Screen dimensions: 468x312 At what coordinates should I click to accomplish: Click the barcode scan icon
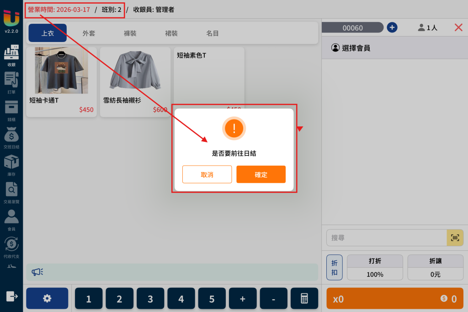tap(455, 238)
